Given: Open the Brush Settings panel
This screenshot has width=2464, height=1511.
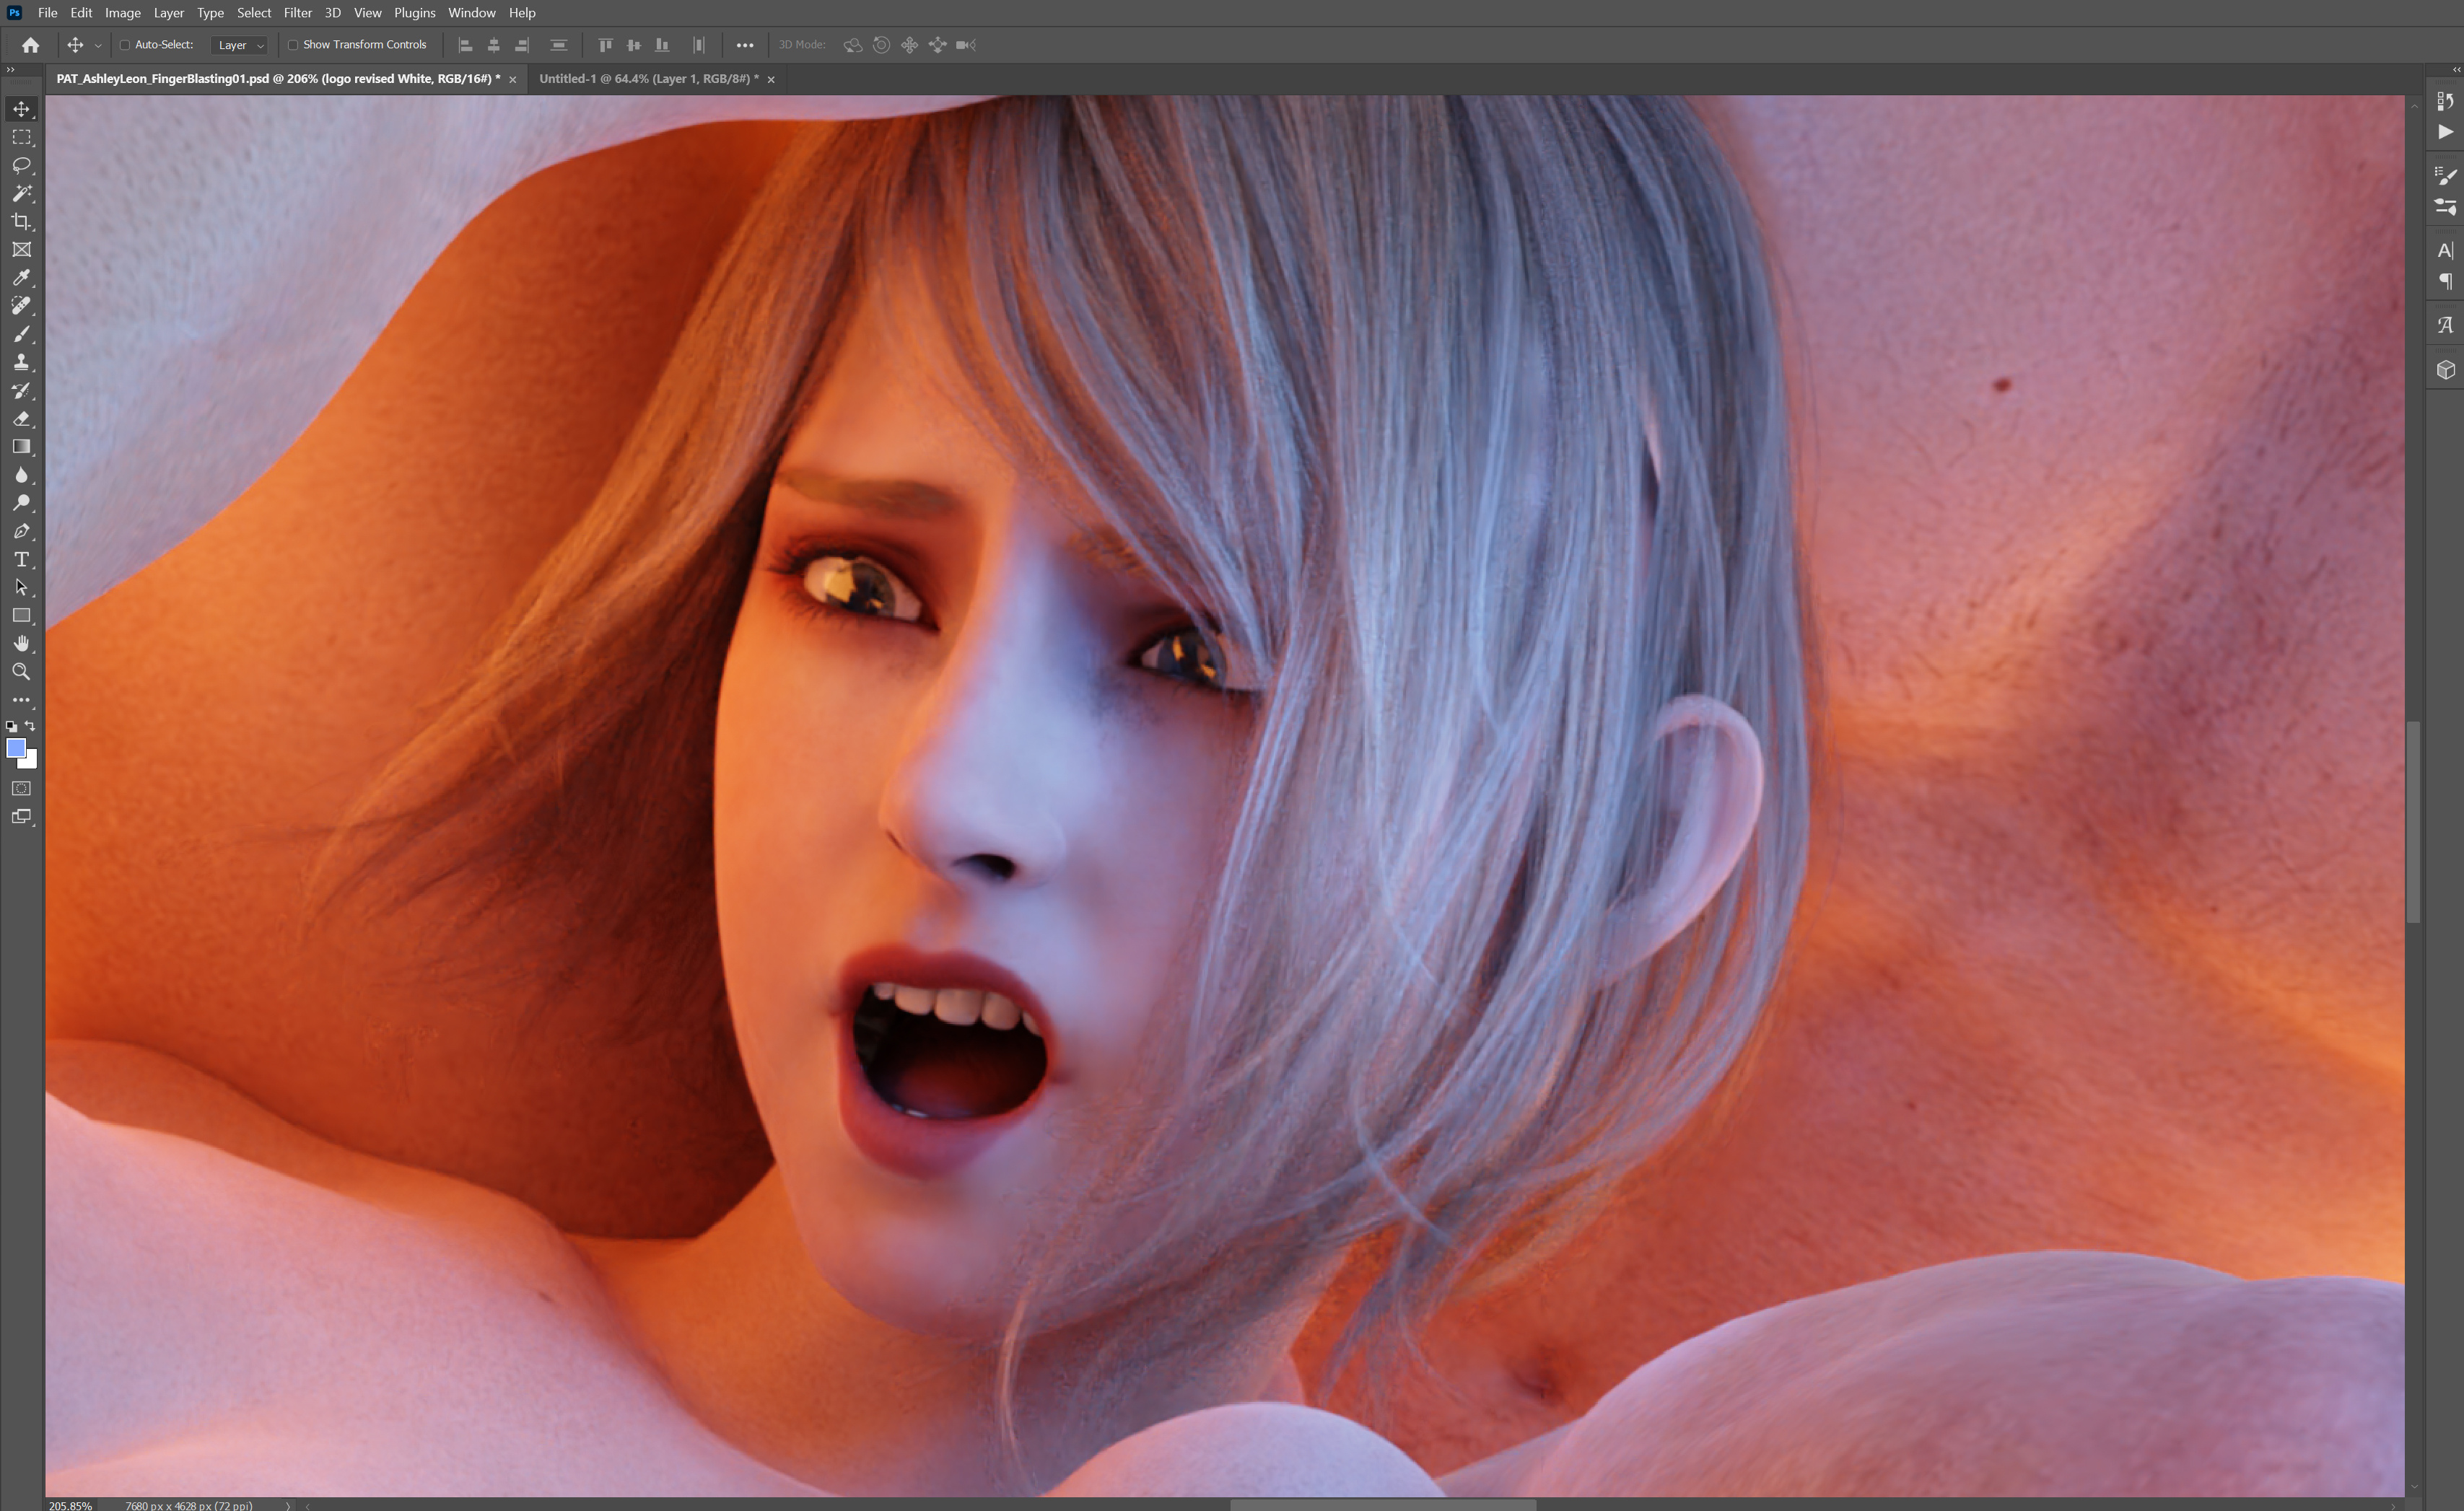Looking at the screenshot, I should [2445, 176].
